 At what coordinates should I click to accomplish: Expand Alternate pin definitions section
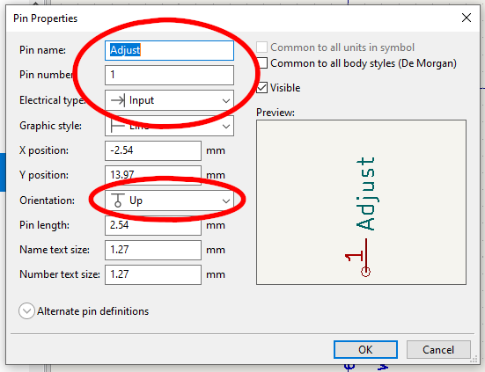click(26, 311)
